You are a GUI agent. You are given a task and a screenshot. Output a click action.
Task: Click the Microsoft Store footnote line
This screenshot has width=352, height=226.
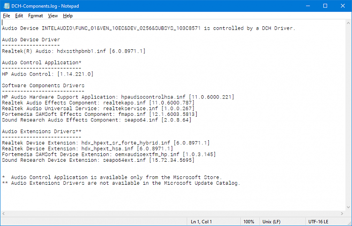[x=112, y=177]
